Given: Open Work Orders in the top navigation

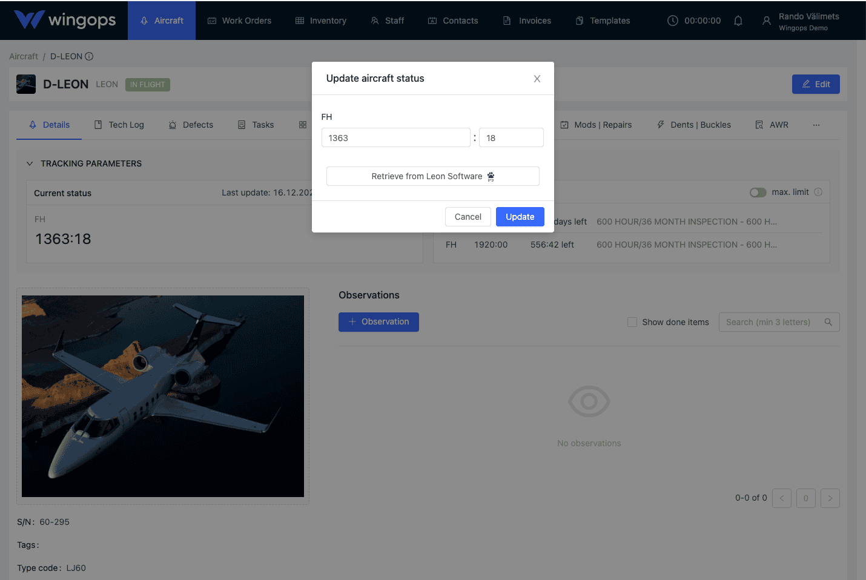Looking at the screenshot, I should click(x=239, y=20).
